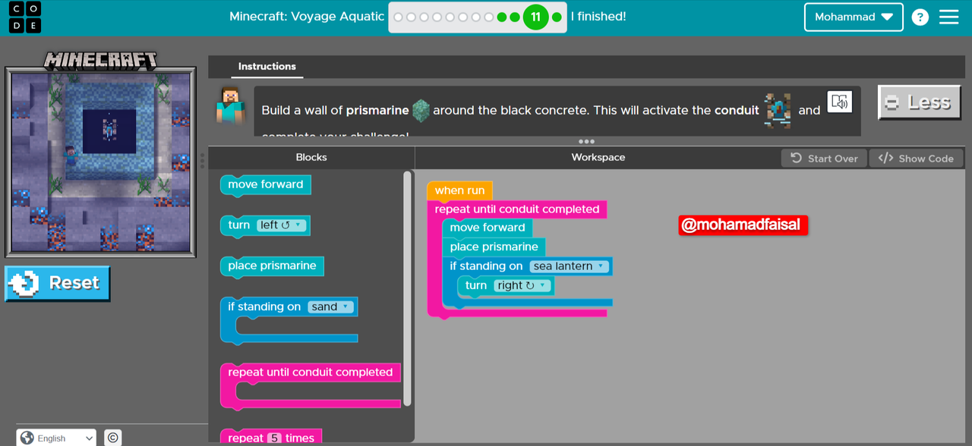
Task: Open the 'sand' dropdown on toolbox if block
Action: [331, 306]
